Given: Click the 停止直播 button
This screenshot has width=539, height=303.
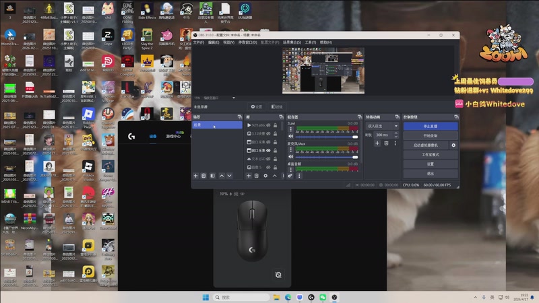Looking at the screenshot, I should (x=431, y=126).
